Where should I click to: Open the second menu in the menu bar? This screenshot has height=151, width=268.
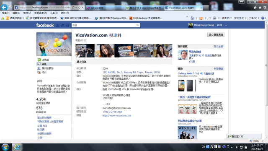pyautogui.click(x=16, y=13)
